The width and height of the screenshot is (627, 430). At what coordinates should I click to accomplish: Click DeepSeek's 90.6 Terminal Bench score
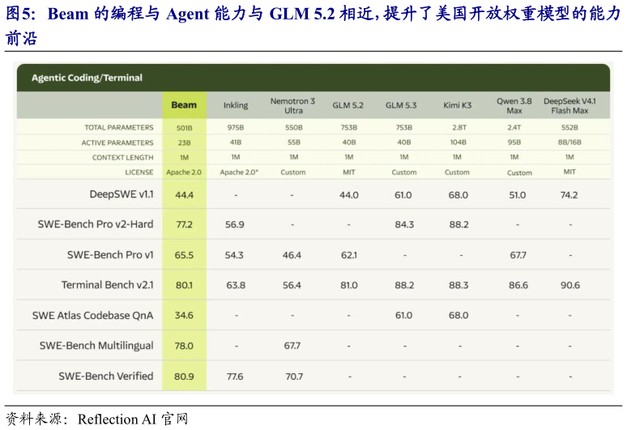570,285
